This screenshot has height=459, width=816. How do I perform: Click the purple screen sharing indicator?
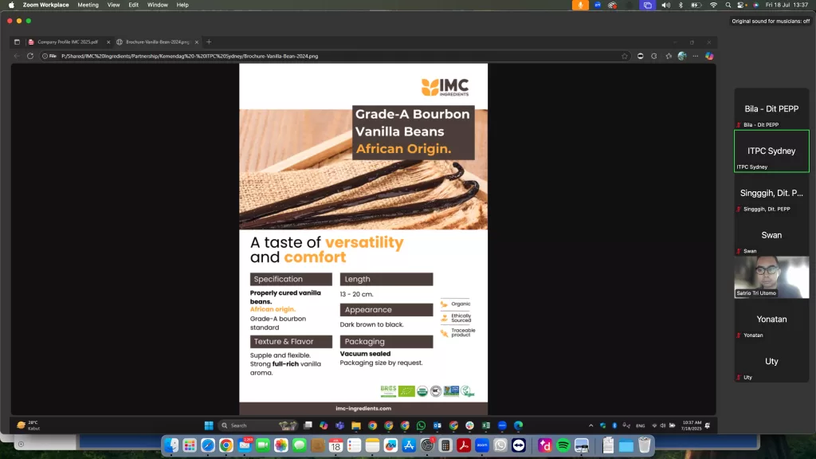click(x=647, y=5)
